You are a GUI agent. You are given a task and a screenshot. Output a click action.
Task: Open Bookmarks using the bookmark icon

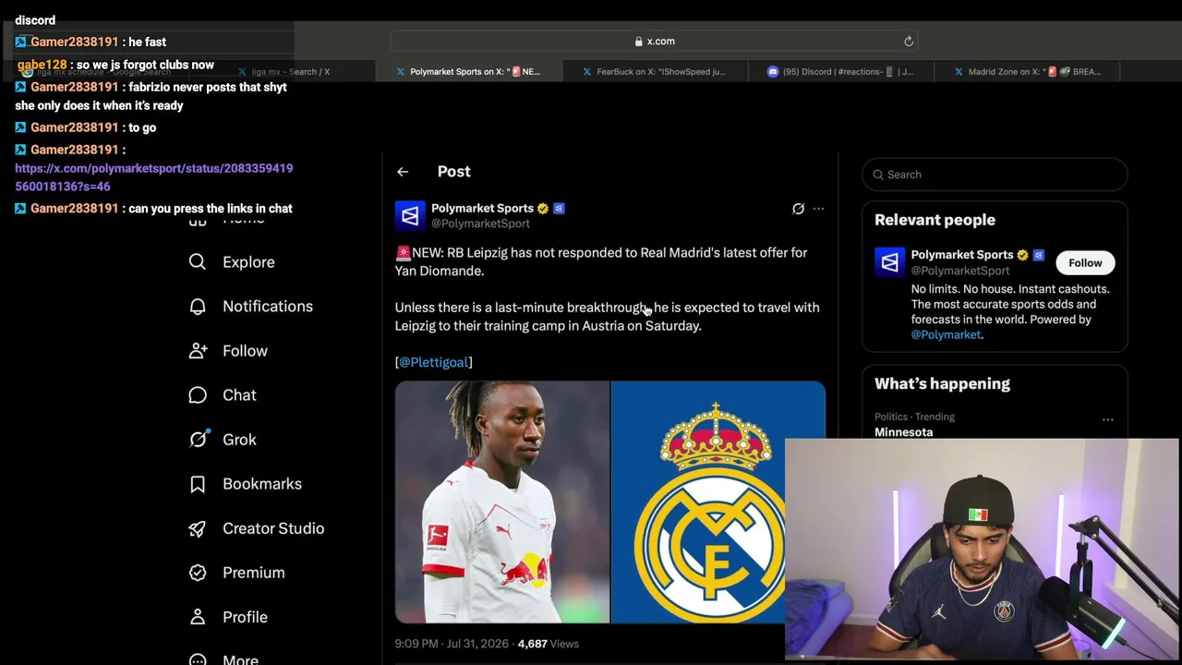pyautogui.click(x=198, y=484)
